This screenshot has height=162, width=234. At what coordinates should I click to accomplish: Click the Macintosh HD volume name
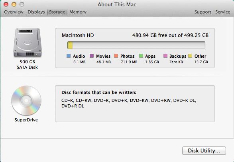point(78,35)
